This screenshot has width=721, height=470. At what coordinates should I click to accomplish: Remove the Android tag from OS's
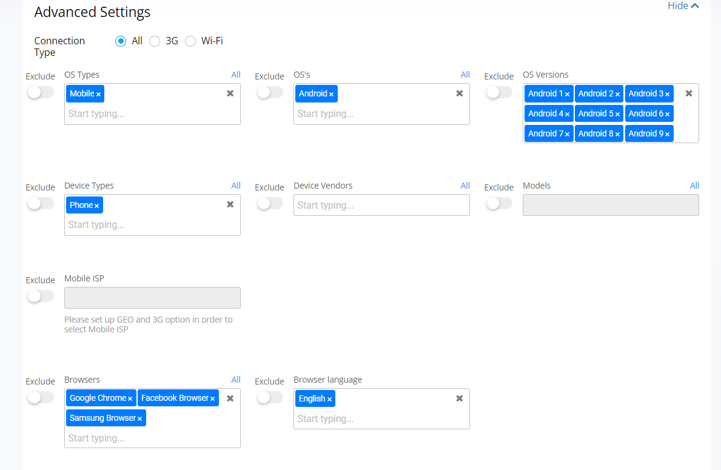click(331, 95)
